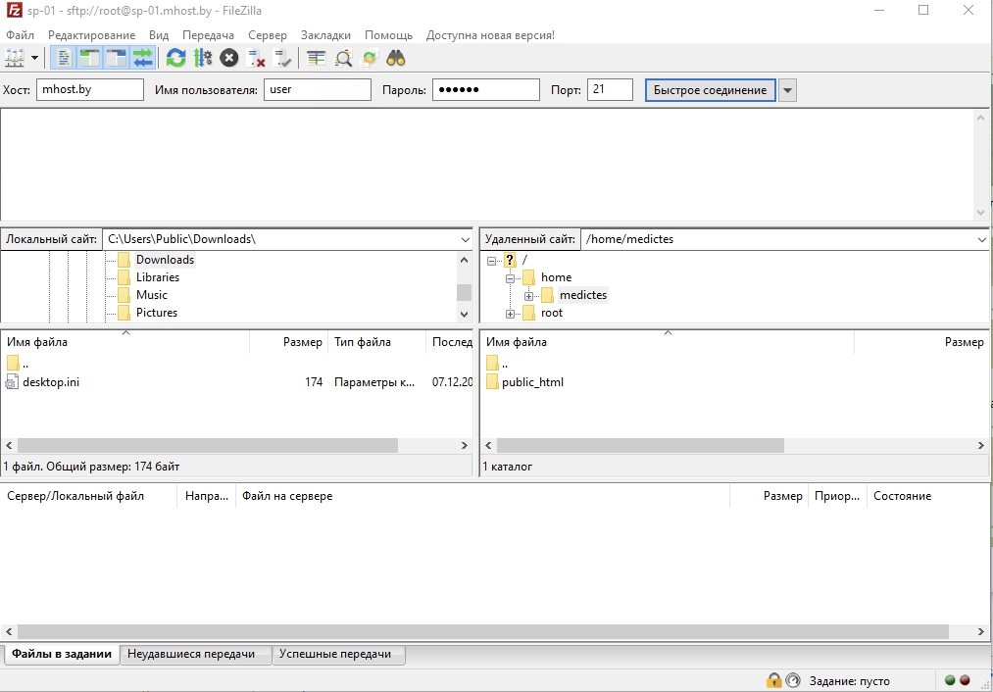
Task: Switch to the Успешные передачи tab
Action: [x=336, y=654]
